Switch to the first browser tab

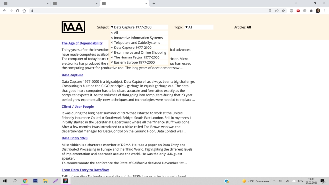click(26, 4)
